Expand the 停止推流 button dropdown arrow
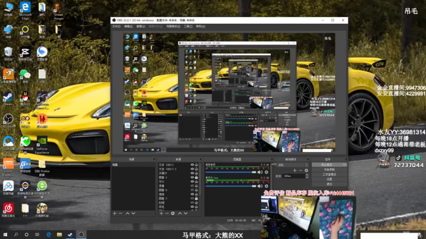 point(344,165)
